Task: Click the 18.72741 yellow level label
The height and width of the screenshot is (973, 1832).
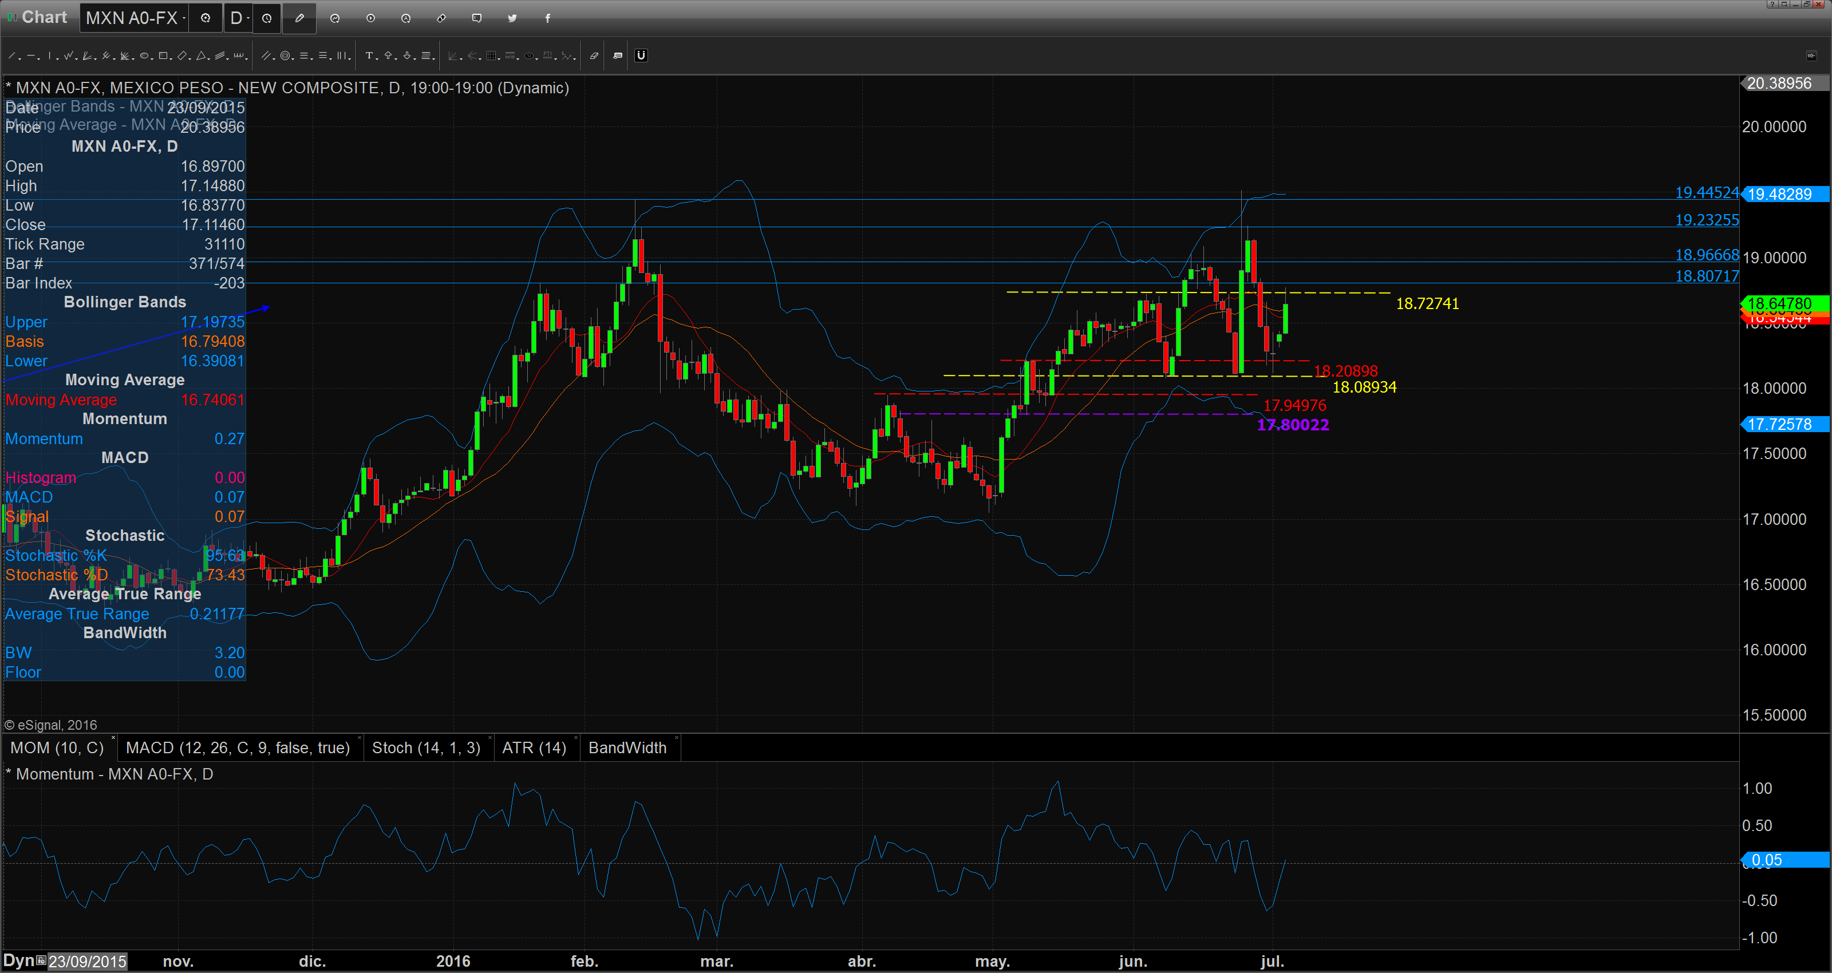Action: (x=1427, y=304)
